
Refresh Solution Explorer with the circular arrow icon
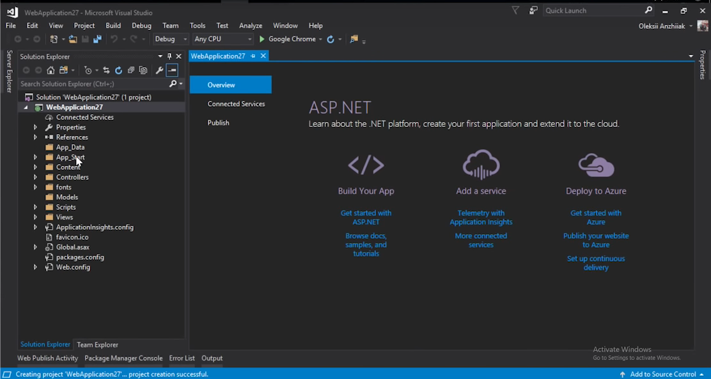coord(118,70)
